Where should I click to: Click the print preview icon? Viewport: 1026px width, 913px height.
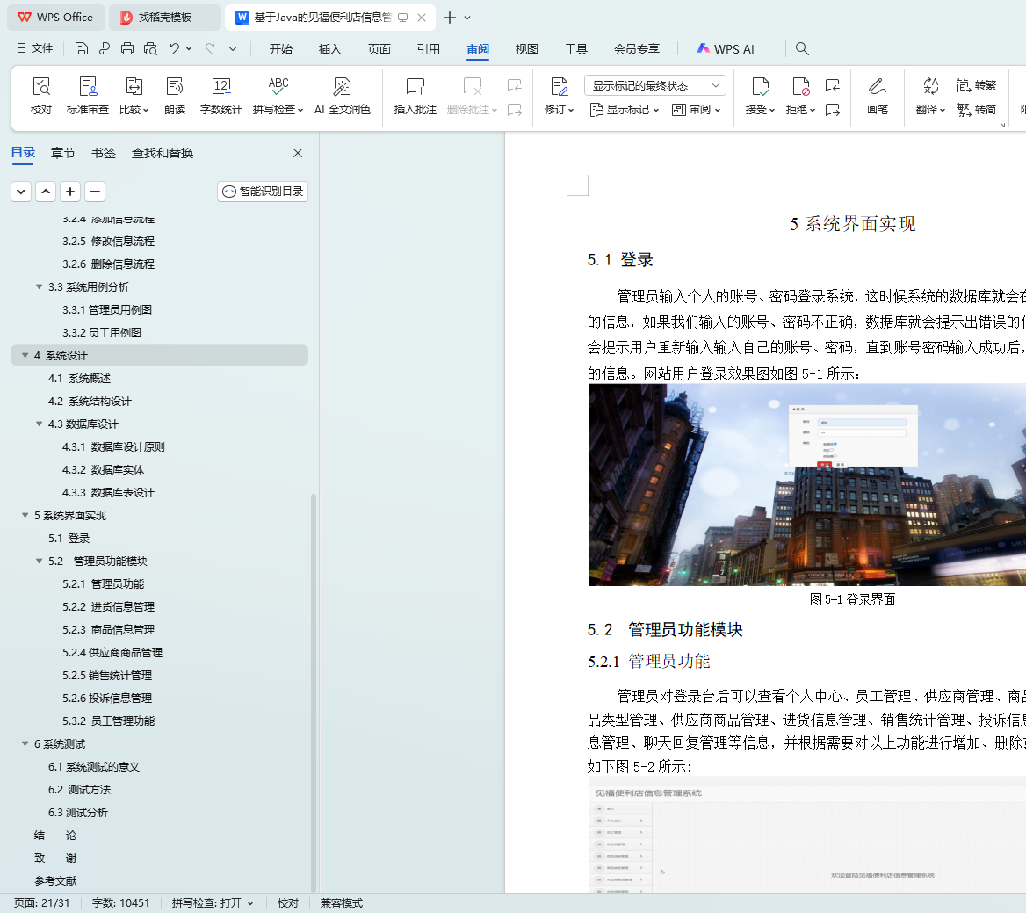150,48
